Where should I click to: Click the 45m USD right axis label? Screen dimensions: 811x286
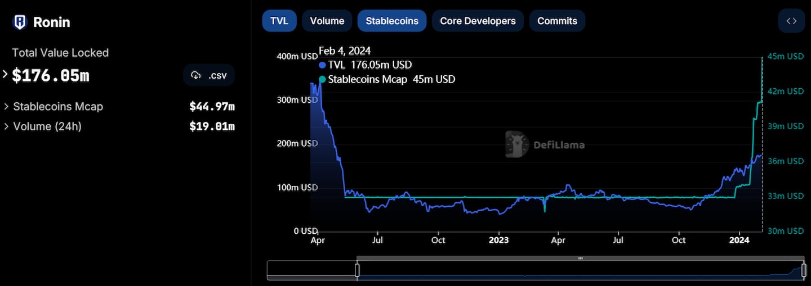(x=786, y=56)
